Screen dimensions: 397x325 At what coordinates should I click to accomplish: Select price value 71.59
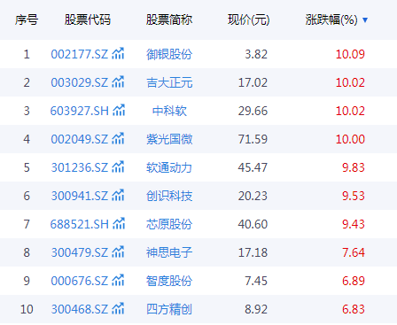point(253,139)
